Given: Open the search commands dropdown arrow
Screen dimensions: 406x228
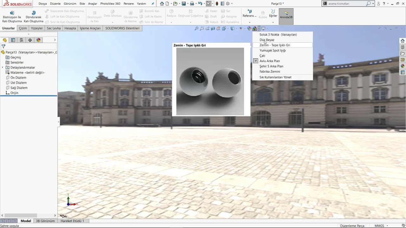Looking at the screenshot, I should click(373, 4).
